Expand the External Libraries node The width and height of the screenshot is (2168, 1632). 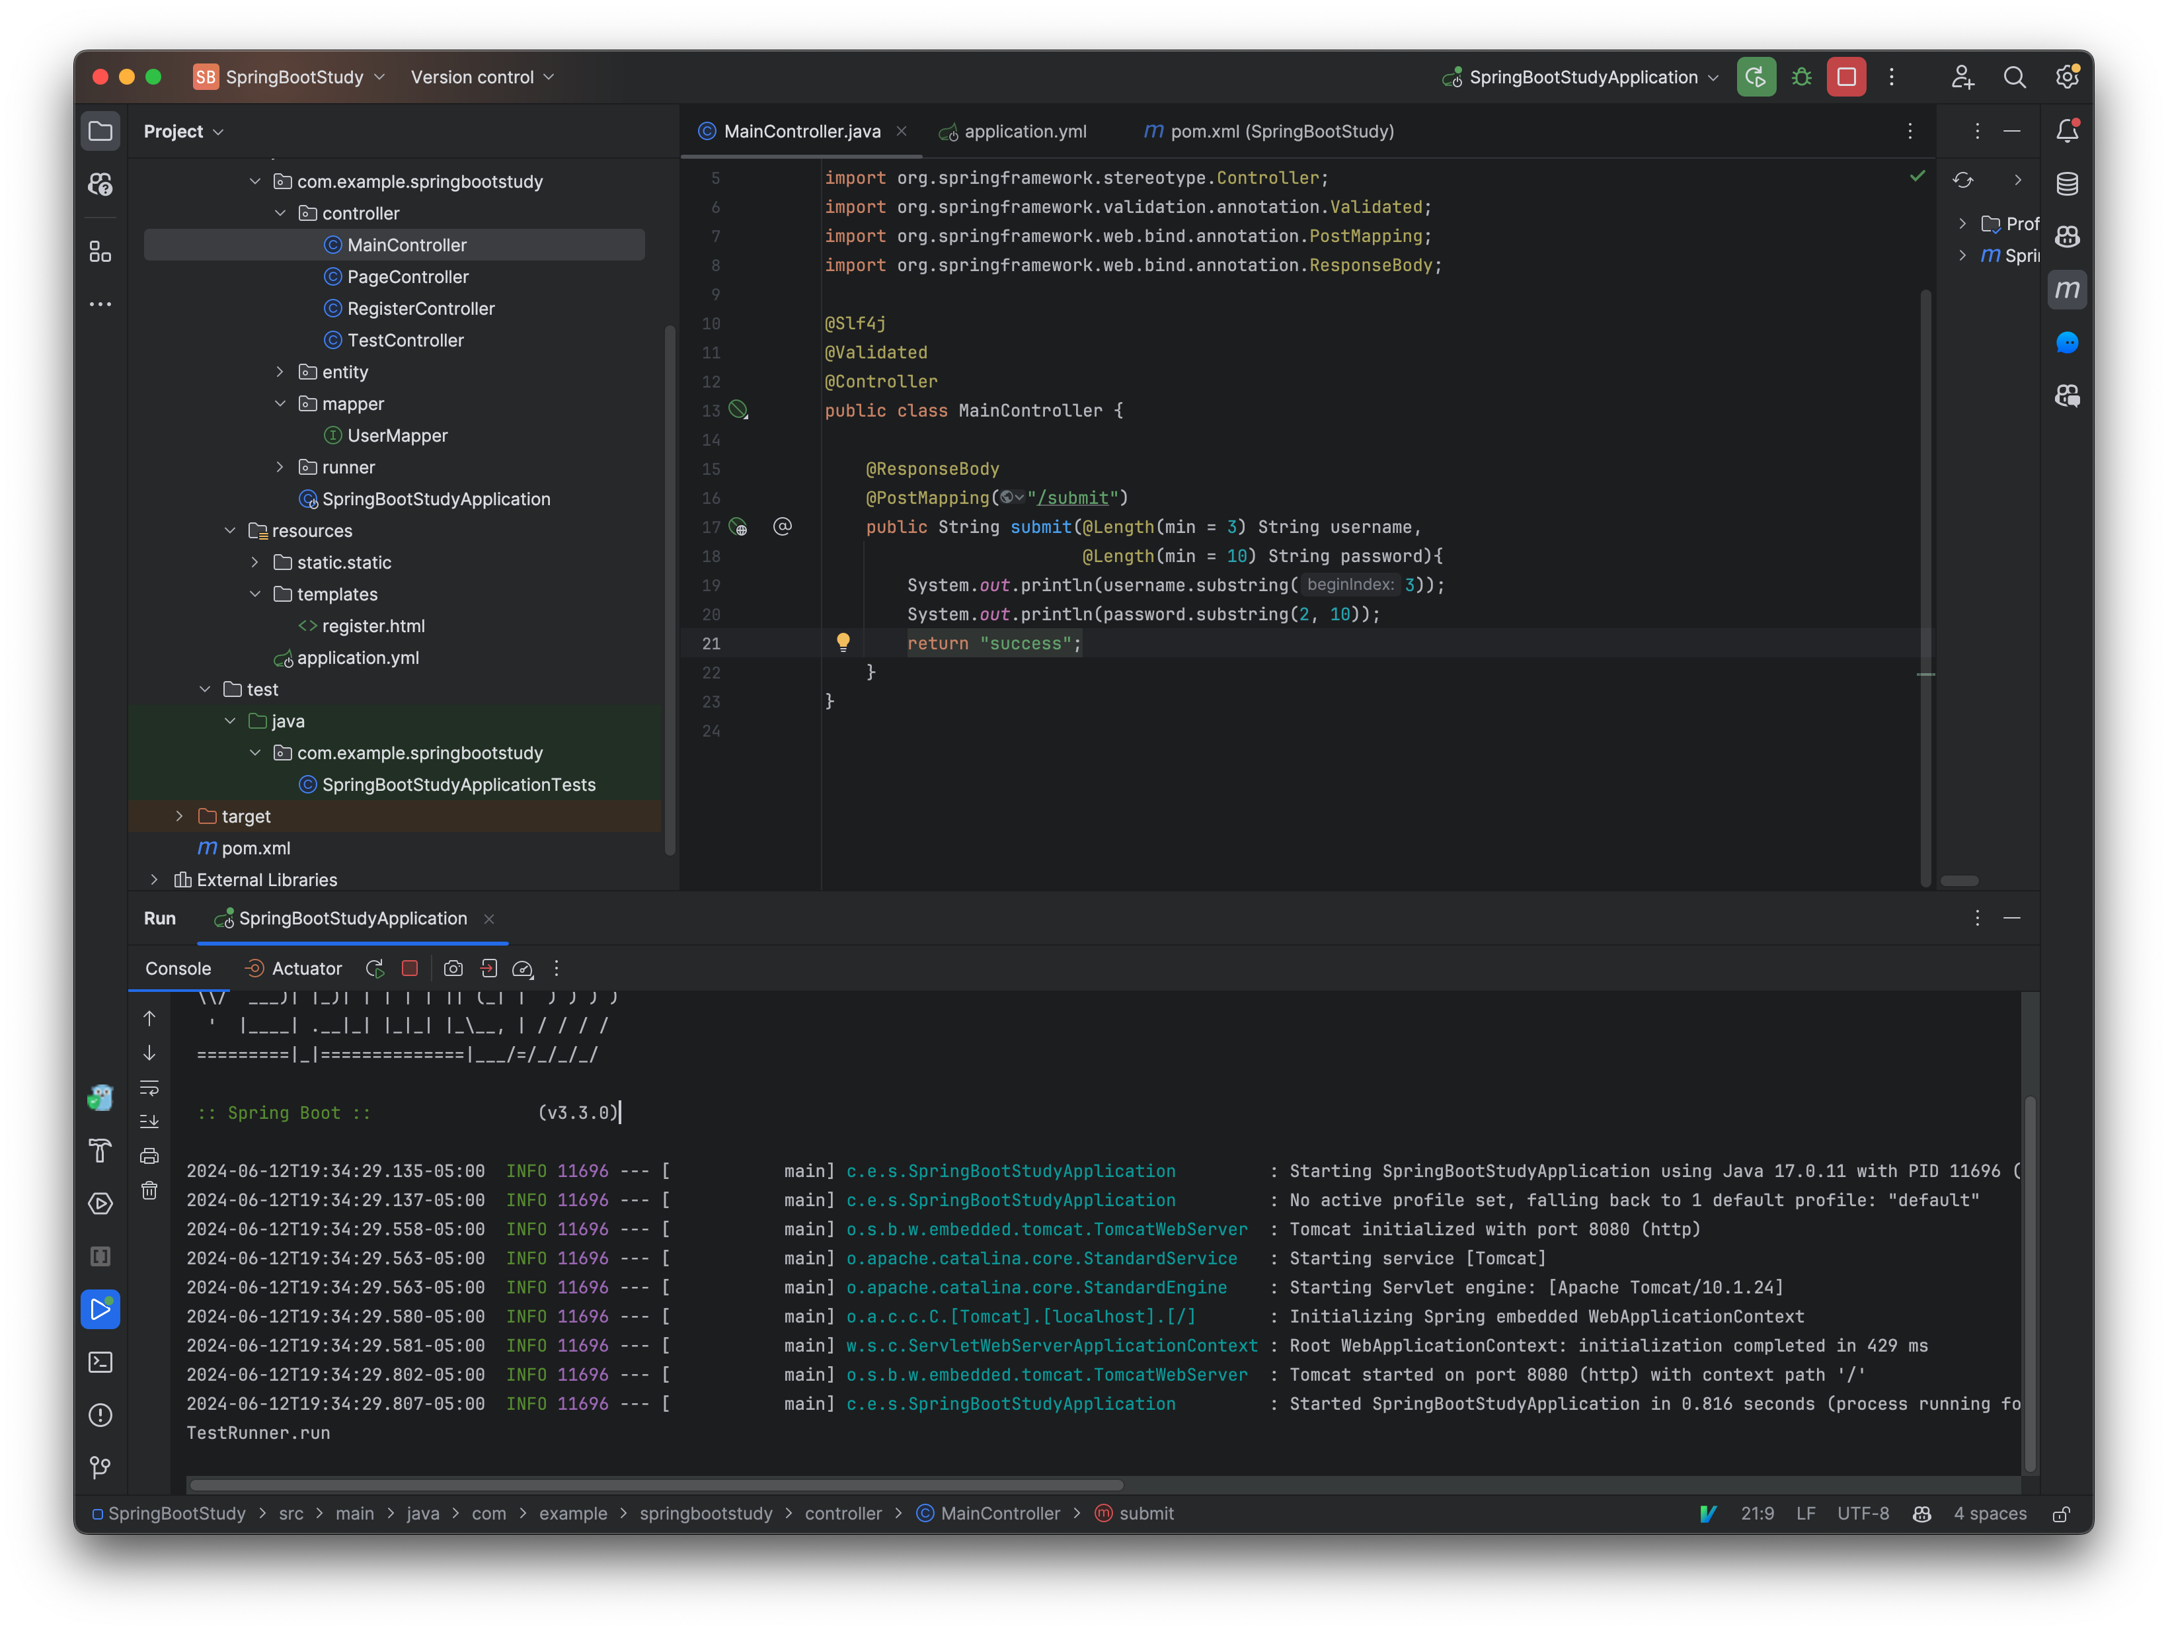point(155,879)
